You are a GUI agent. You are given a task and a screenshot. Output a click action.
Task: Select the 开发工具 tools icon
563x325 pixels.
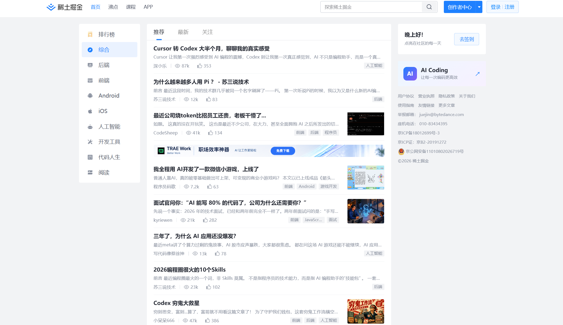click(90, 142)
